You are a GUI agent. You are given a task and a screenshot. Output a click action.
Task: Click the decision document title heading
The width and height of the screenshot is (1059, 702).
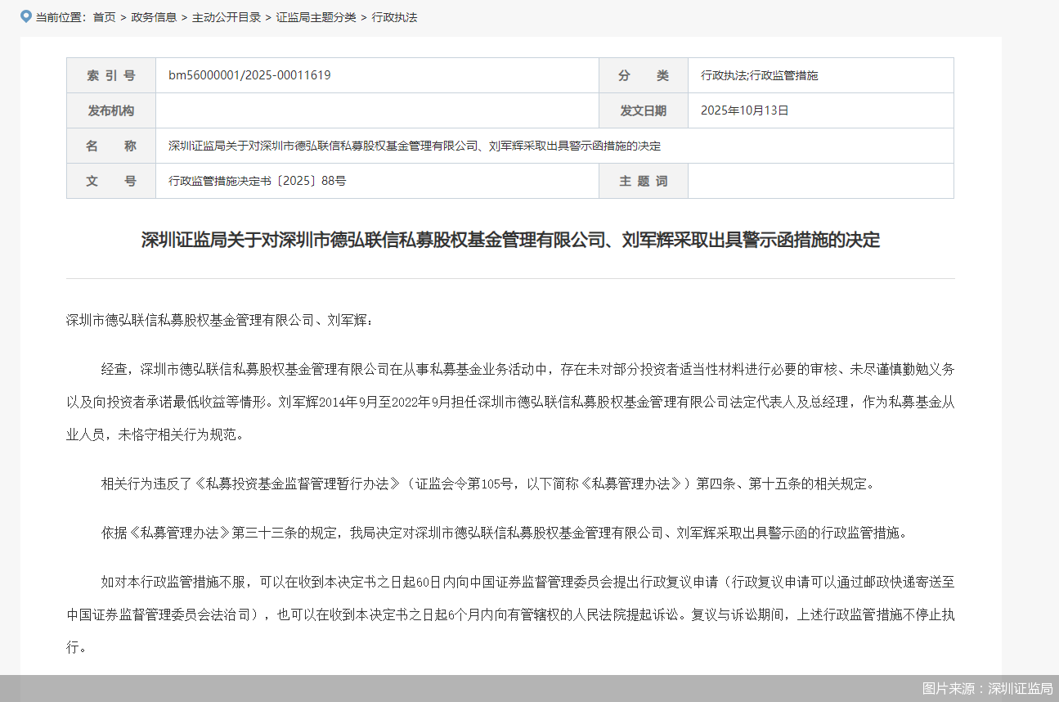point(511,241)
